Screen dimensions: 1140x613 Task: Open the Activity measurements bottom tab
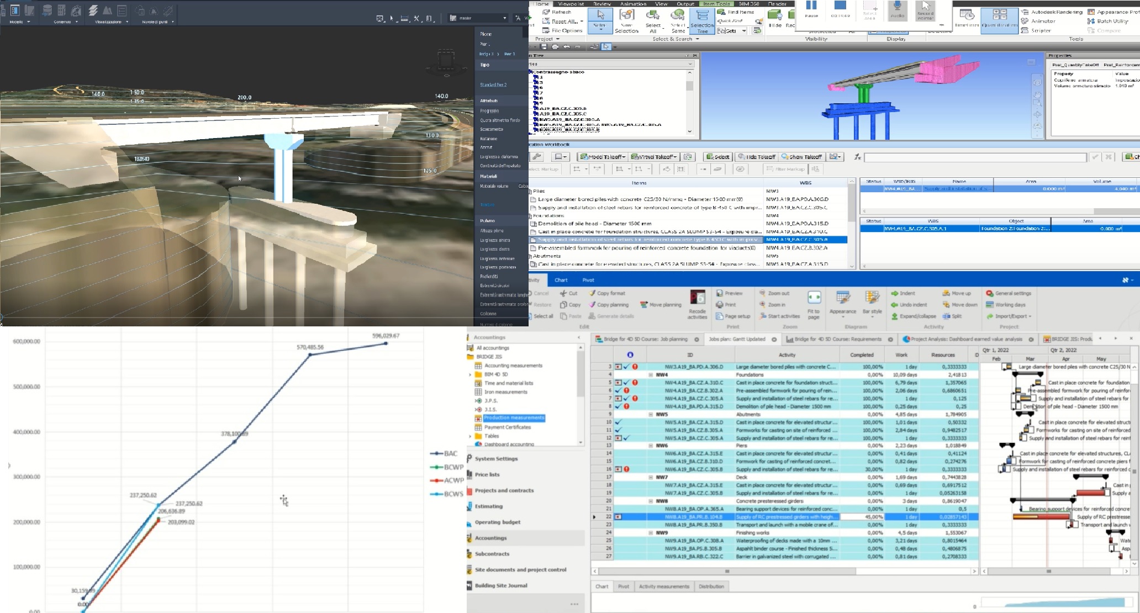coord(663,586)
